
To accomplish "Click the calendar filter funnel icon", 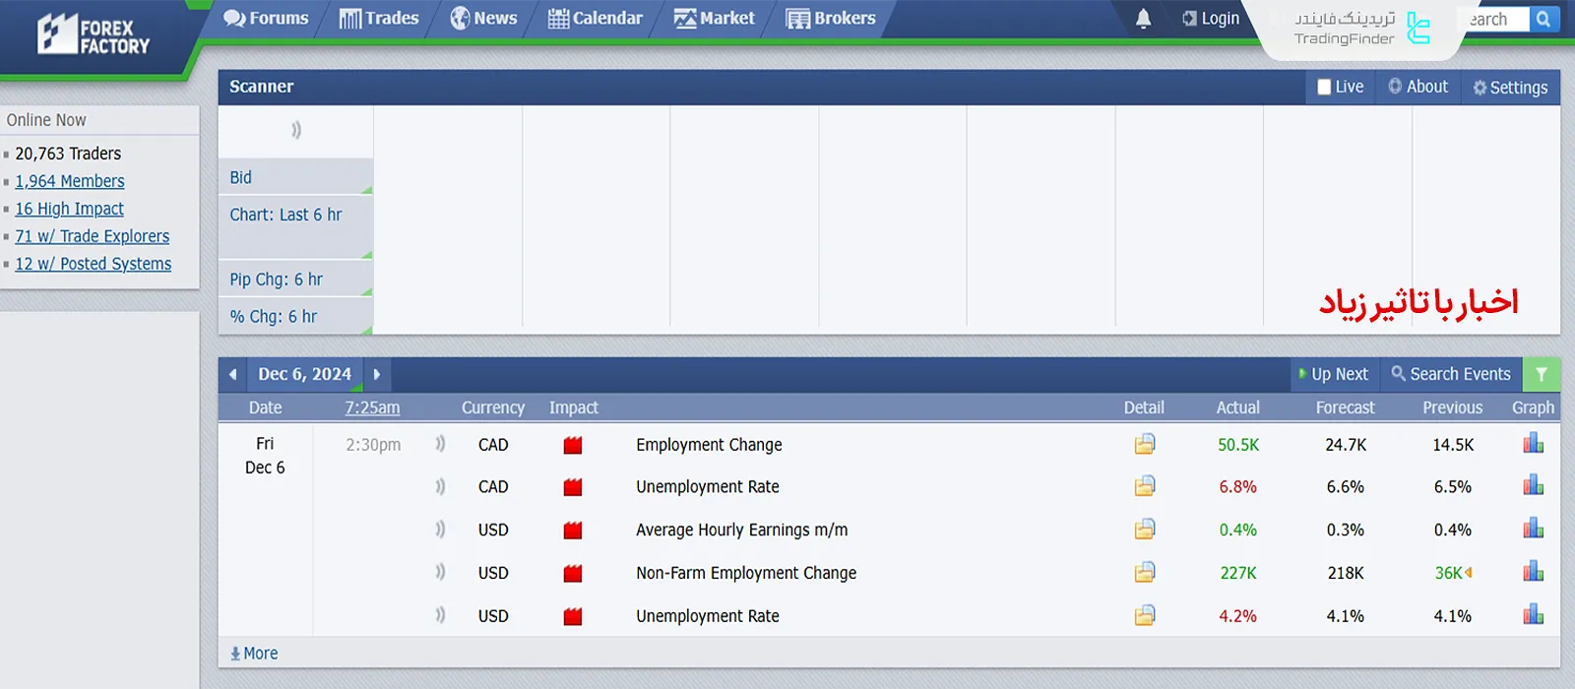I will click(x=1541, y=374).
